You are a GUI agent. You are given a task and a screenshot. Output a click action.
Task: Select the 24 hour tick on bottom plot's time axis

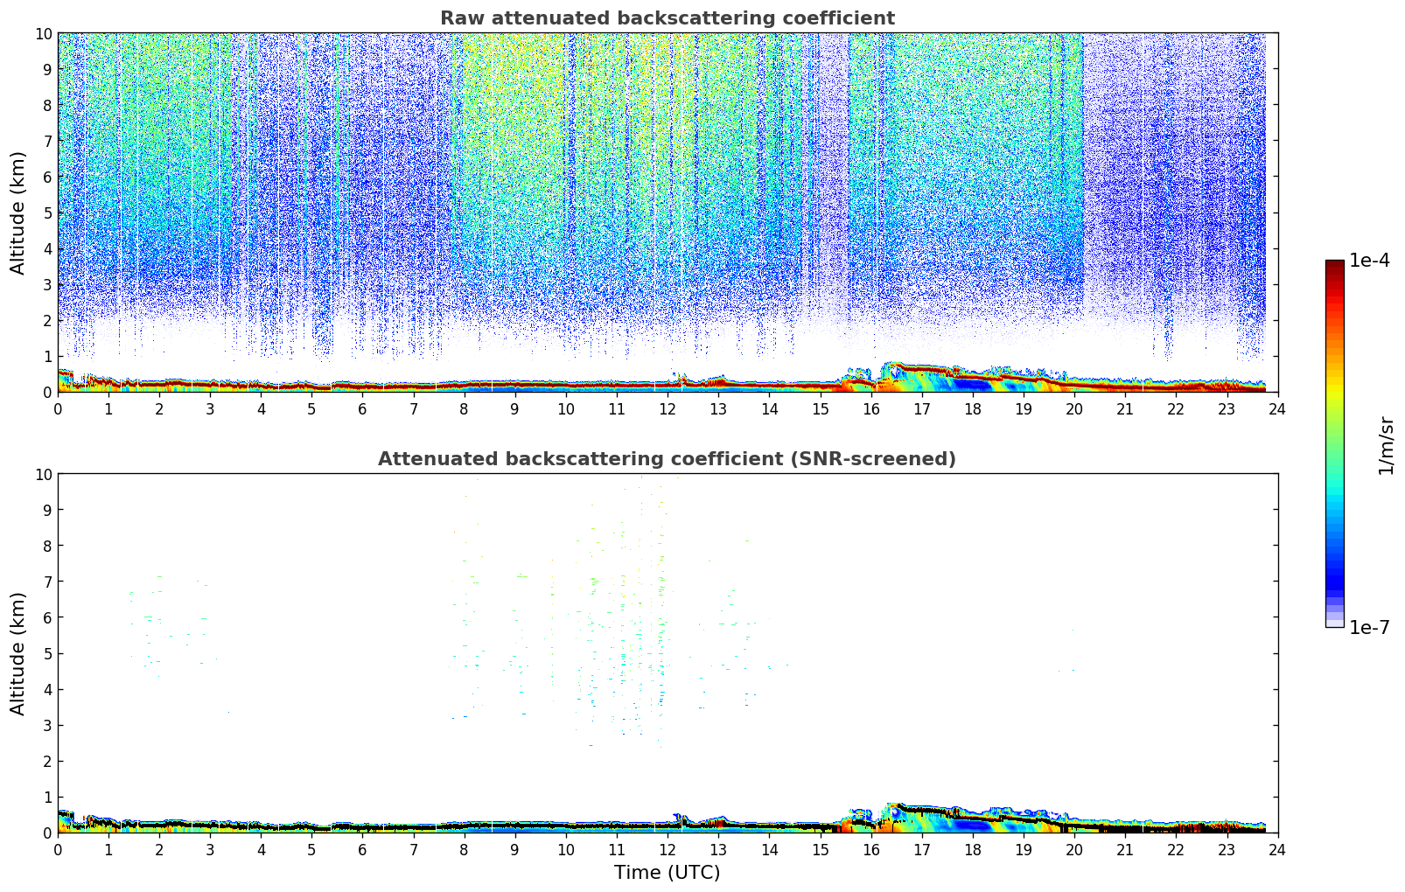tap(1277, 849)
